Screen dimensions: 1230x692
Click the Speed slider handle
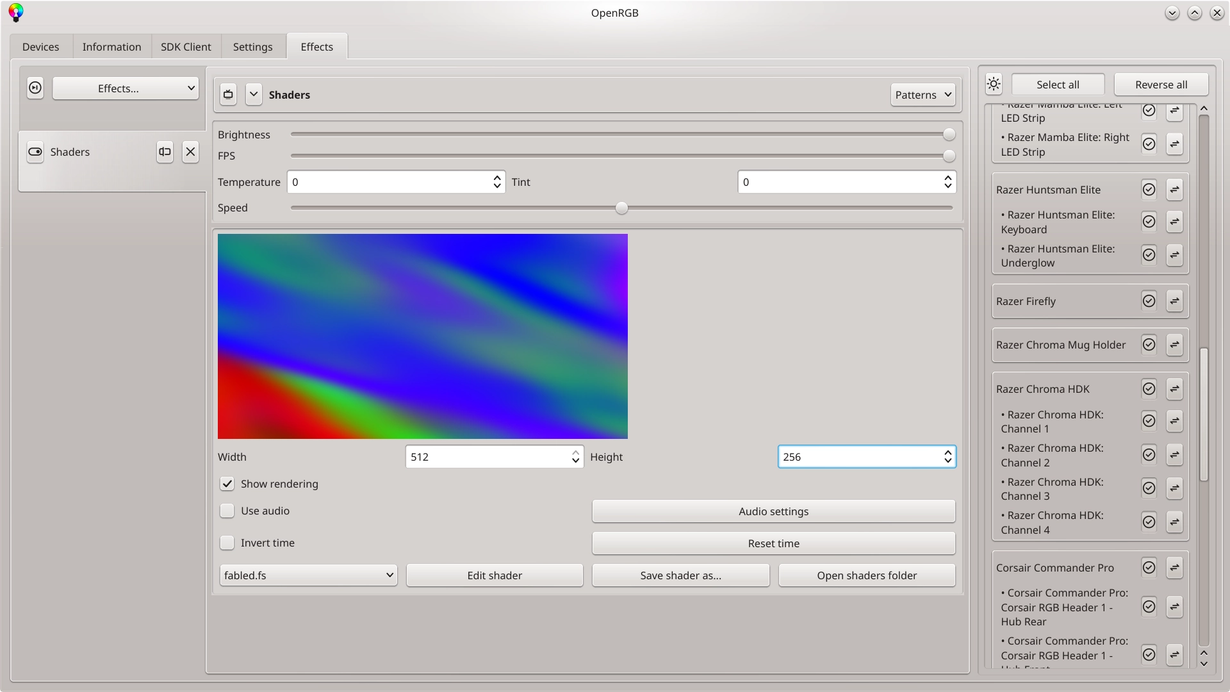(621, 208)
